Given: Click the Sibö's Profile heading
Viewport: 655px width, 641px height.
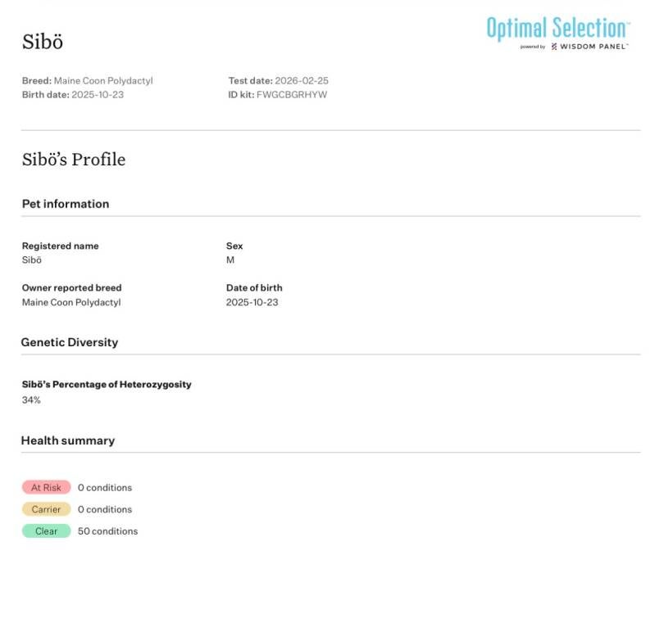Looking at the screenshot, I should (x=74, y=160).
